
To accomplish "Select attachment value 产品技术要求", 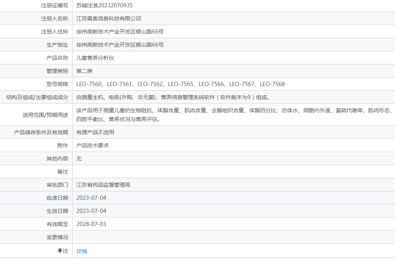I will click(x=92, y=145).
